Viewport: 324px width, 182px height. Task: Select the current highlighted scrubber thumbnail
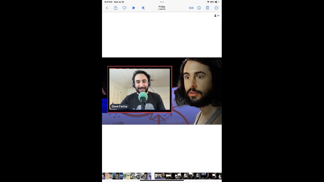click(158, 176)
